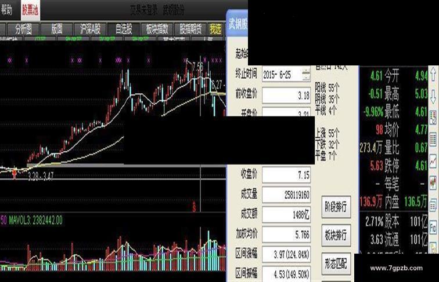The image size is (439, 282).
Task: Click the 下跌 32个 statistic text
Action: point(327,144)
